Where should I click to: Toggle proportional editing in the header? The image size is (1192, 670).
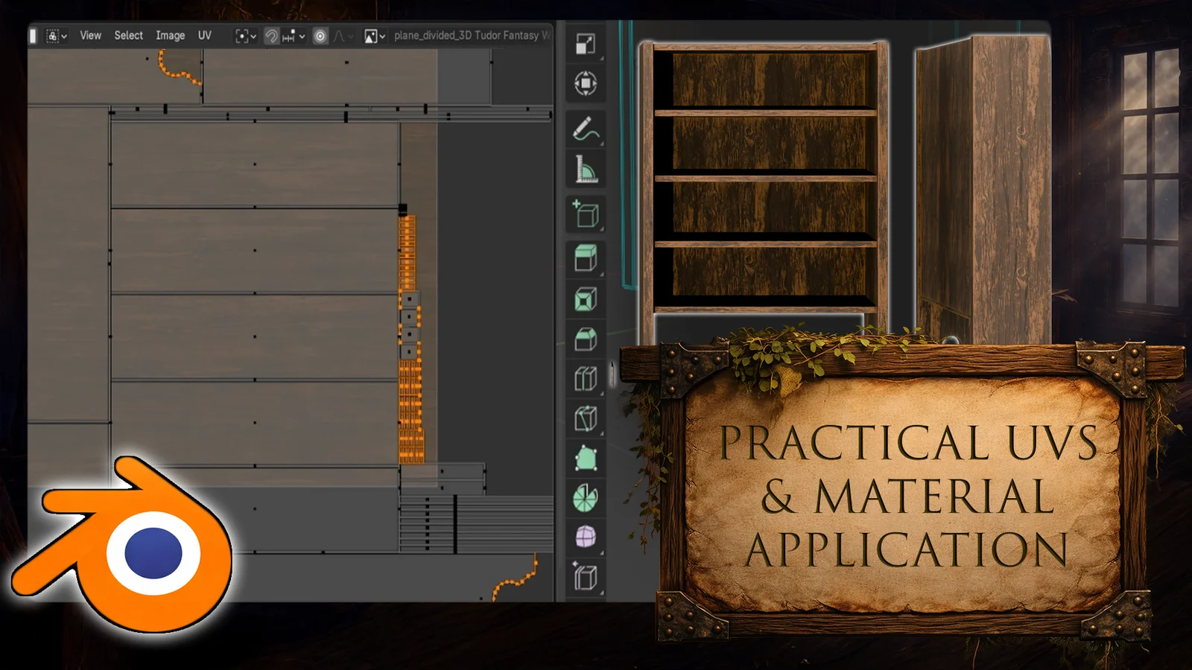319,35
